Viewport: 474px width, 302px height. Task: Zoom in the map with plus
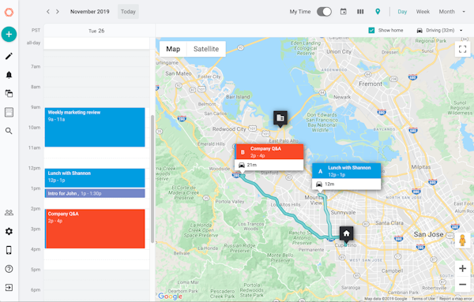point(462,269)
